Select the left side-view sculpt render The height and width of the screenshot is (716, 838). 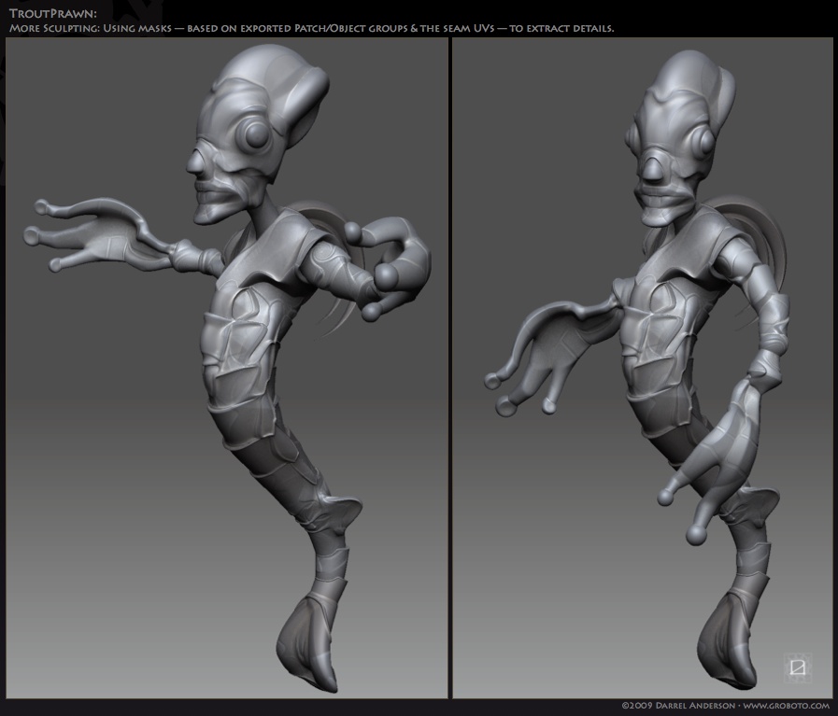point(227,368)
